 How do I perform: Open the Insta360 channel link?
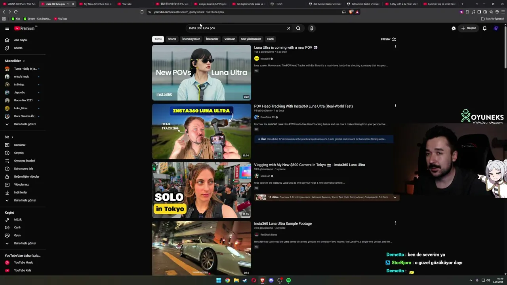[265, 59]
